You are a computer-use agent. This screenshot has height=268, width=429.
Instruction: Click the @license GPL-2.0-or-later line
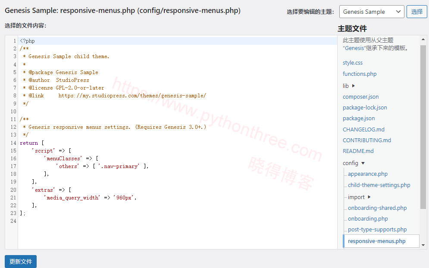(x=63, y=88)
